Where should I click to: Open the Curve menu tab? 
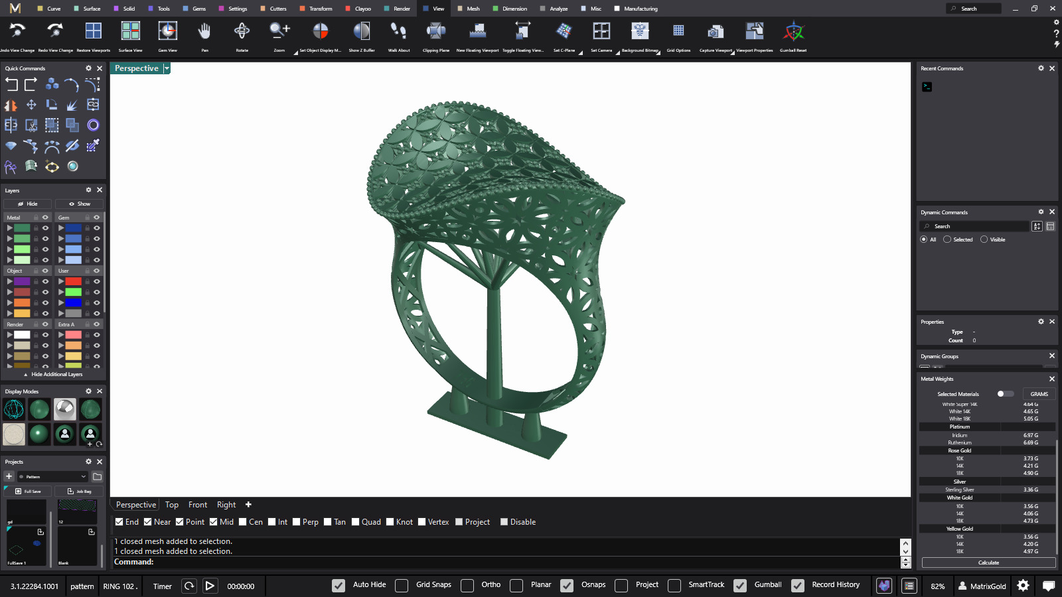tap(49, 9)
